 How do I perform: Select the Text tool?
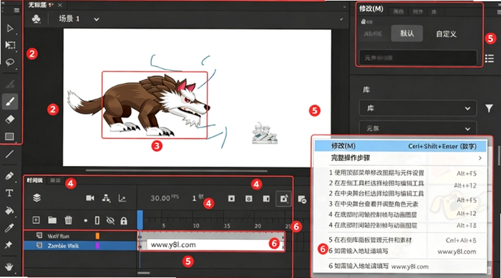[x=9, y=193]
